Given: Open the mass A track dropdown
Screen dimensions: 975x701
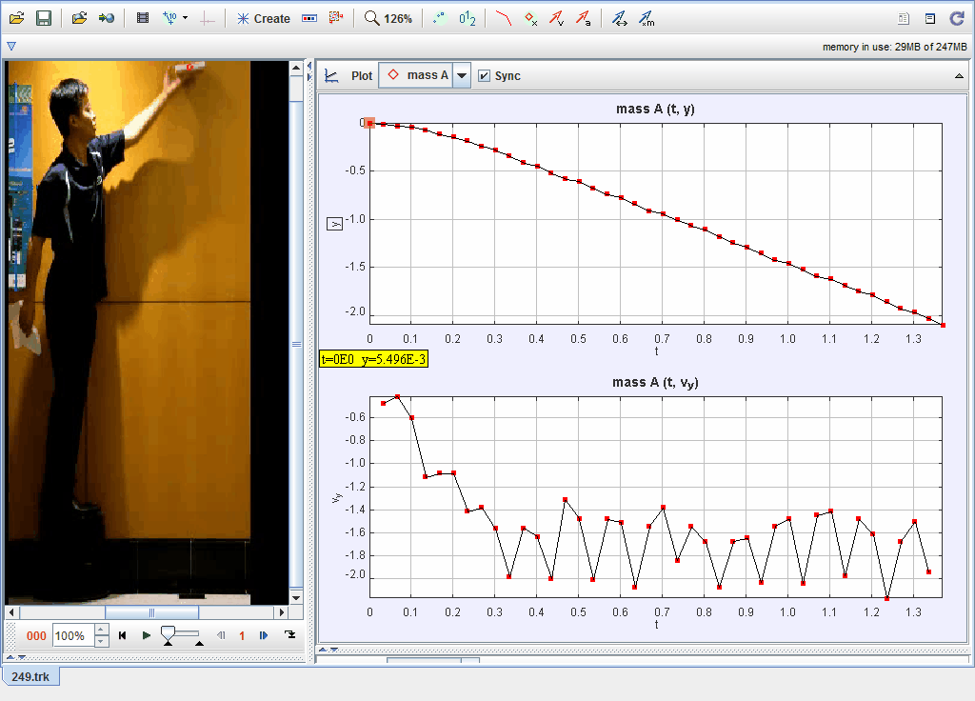Looking at the screenshot, I should [x=461, y=76].
